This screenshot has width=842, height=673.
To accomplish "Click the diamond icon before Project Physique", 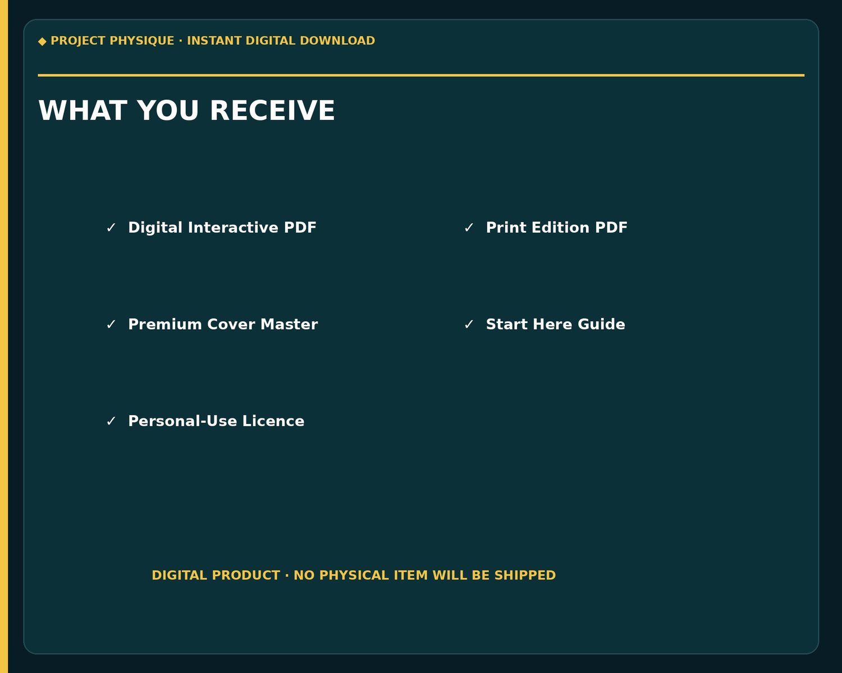I will [42, 41].
